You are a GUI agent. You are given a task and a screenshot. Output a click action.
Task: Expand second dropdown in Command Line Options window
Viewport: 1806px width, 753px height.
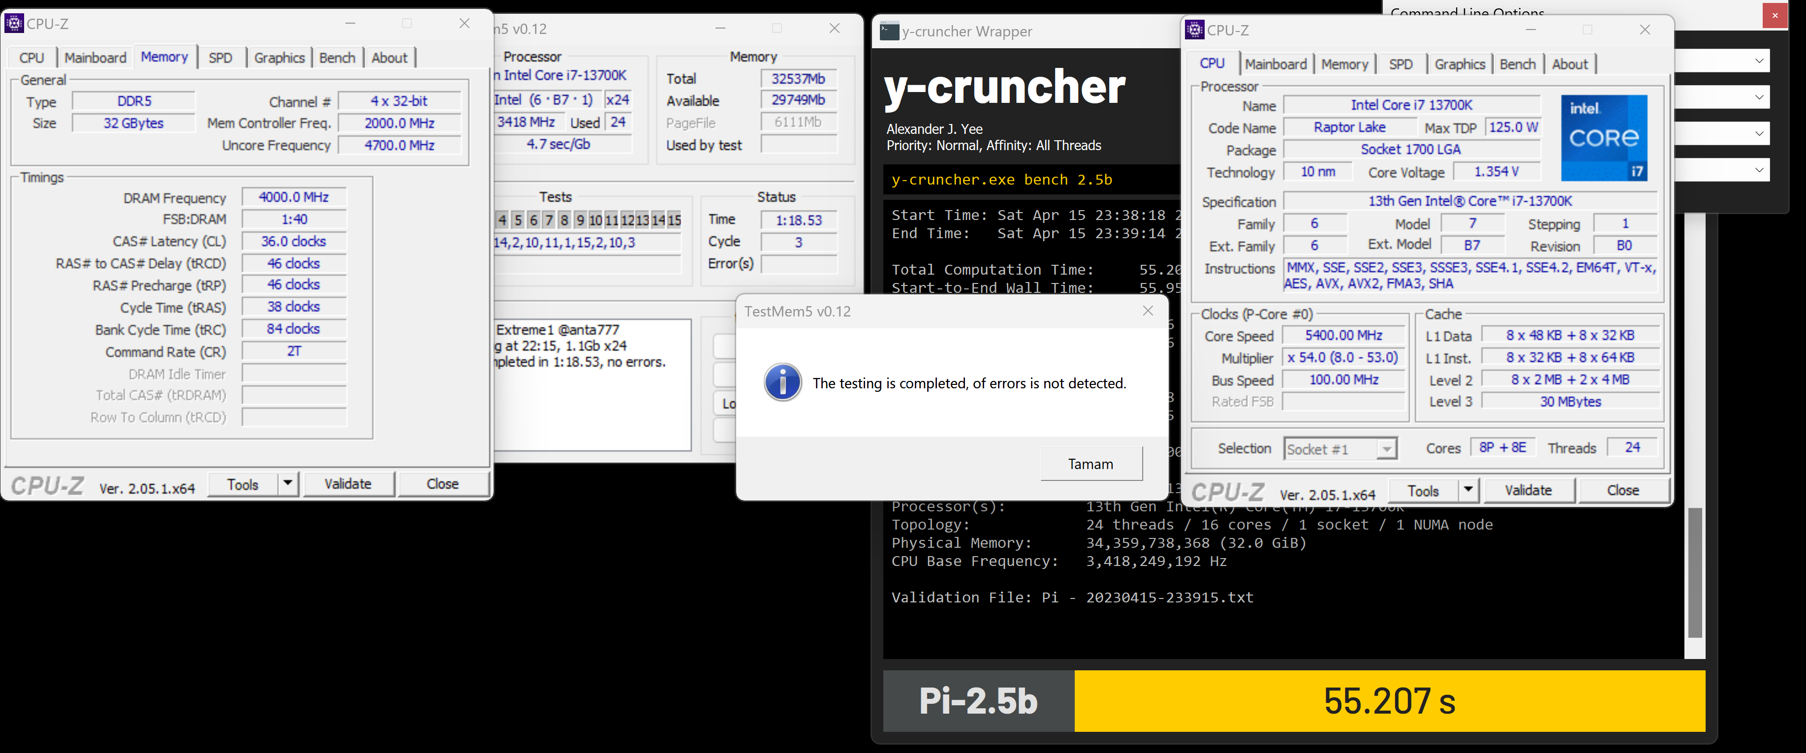click(x=1759, y=97)
